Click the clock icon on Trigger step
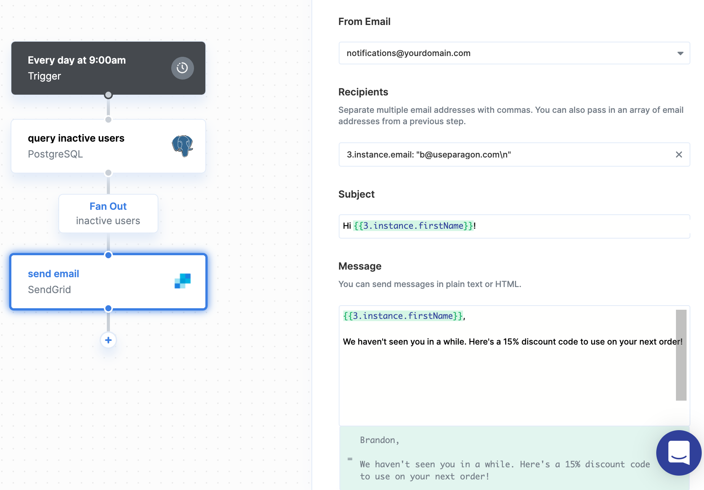 182,68
